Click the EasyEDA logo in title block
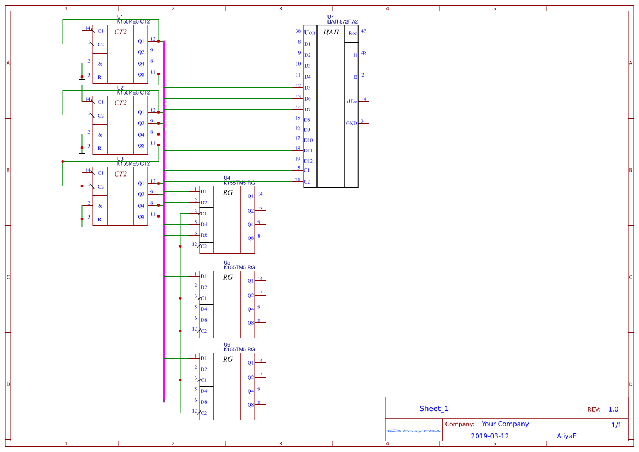The height and width of the screenshot is (452, 639). point(414,431)
